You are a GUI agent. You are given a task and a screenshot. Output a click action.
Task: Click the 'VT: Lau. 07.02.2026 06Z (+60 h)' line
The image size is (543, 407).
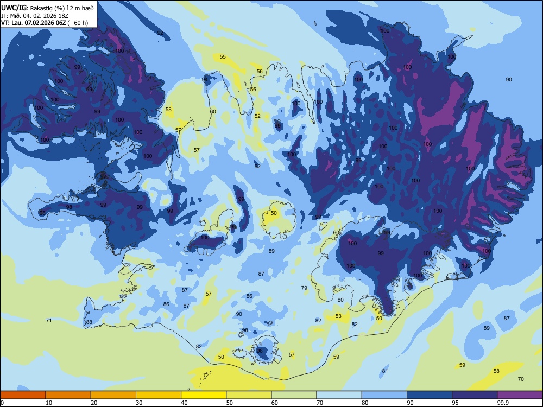coord(45,23)
